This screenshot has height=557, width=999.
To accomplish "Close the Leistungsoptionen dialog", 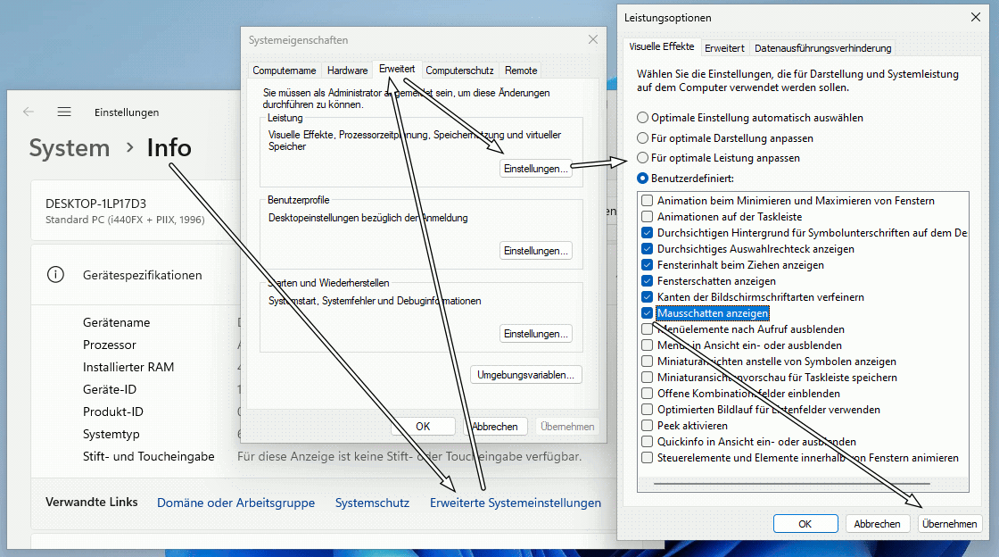I will pos(976,17).
